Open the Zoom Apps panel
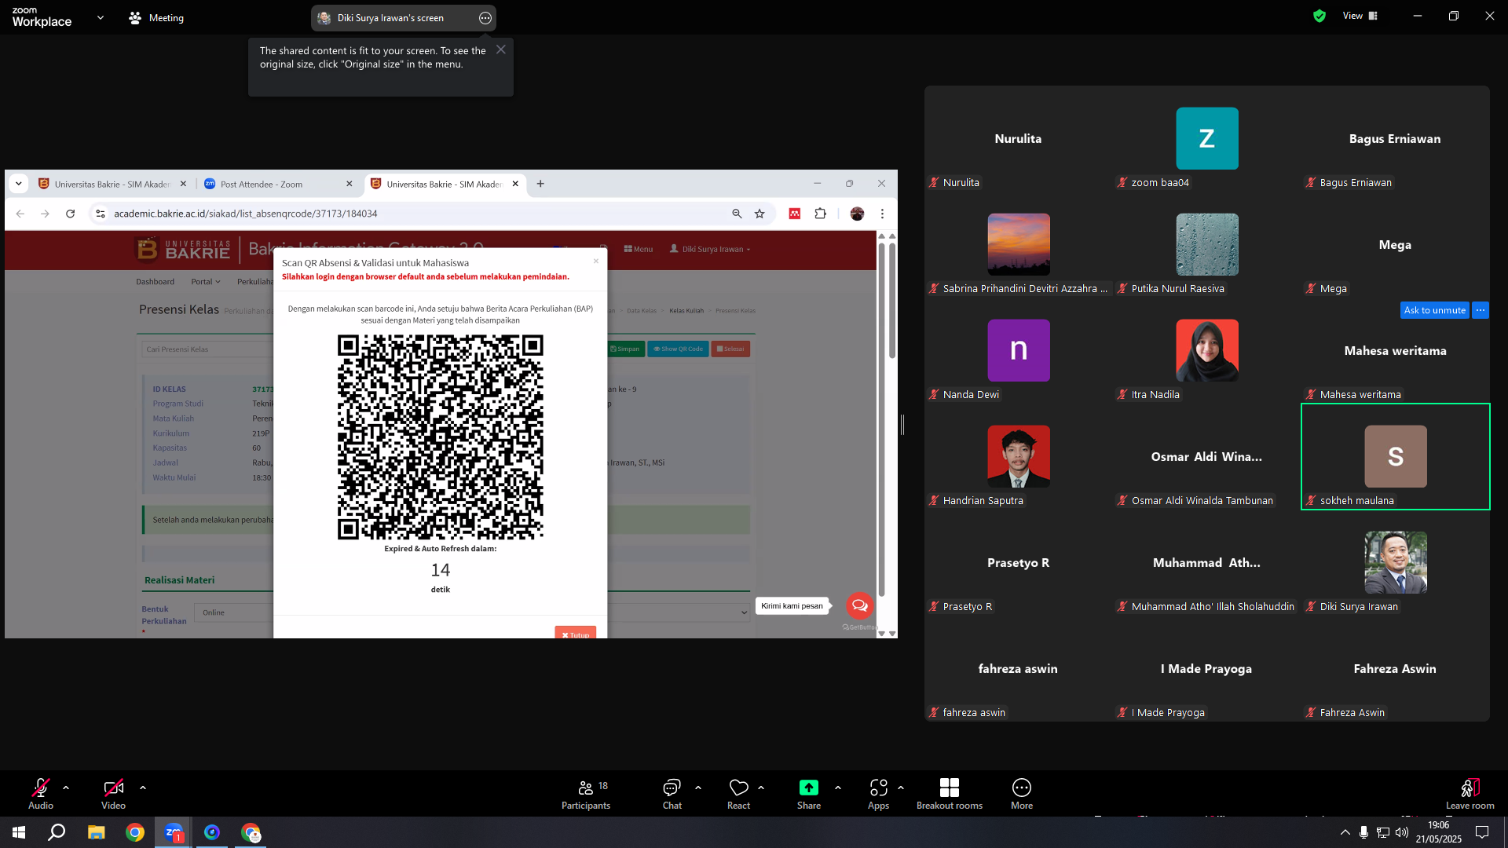This screenshot has width=1508, height=848. pyautogui.click(x=878, y=793)
